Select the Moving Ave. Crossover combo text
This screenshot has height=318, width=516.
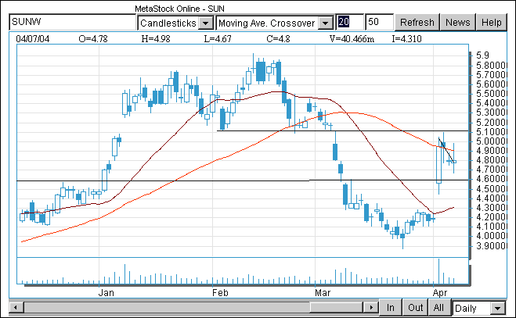point(267,23)
